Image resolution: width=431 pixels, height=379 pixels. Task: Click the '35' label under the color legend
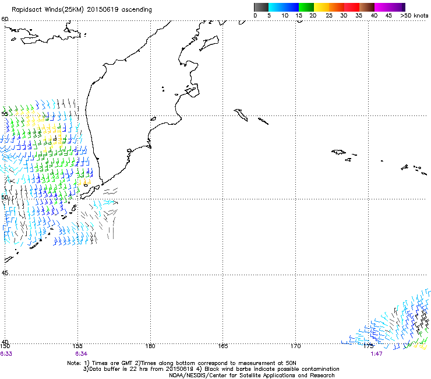click(x=359, y=16)
